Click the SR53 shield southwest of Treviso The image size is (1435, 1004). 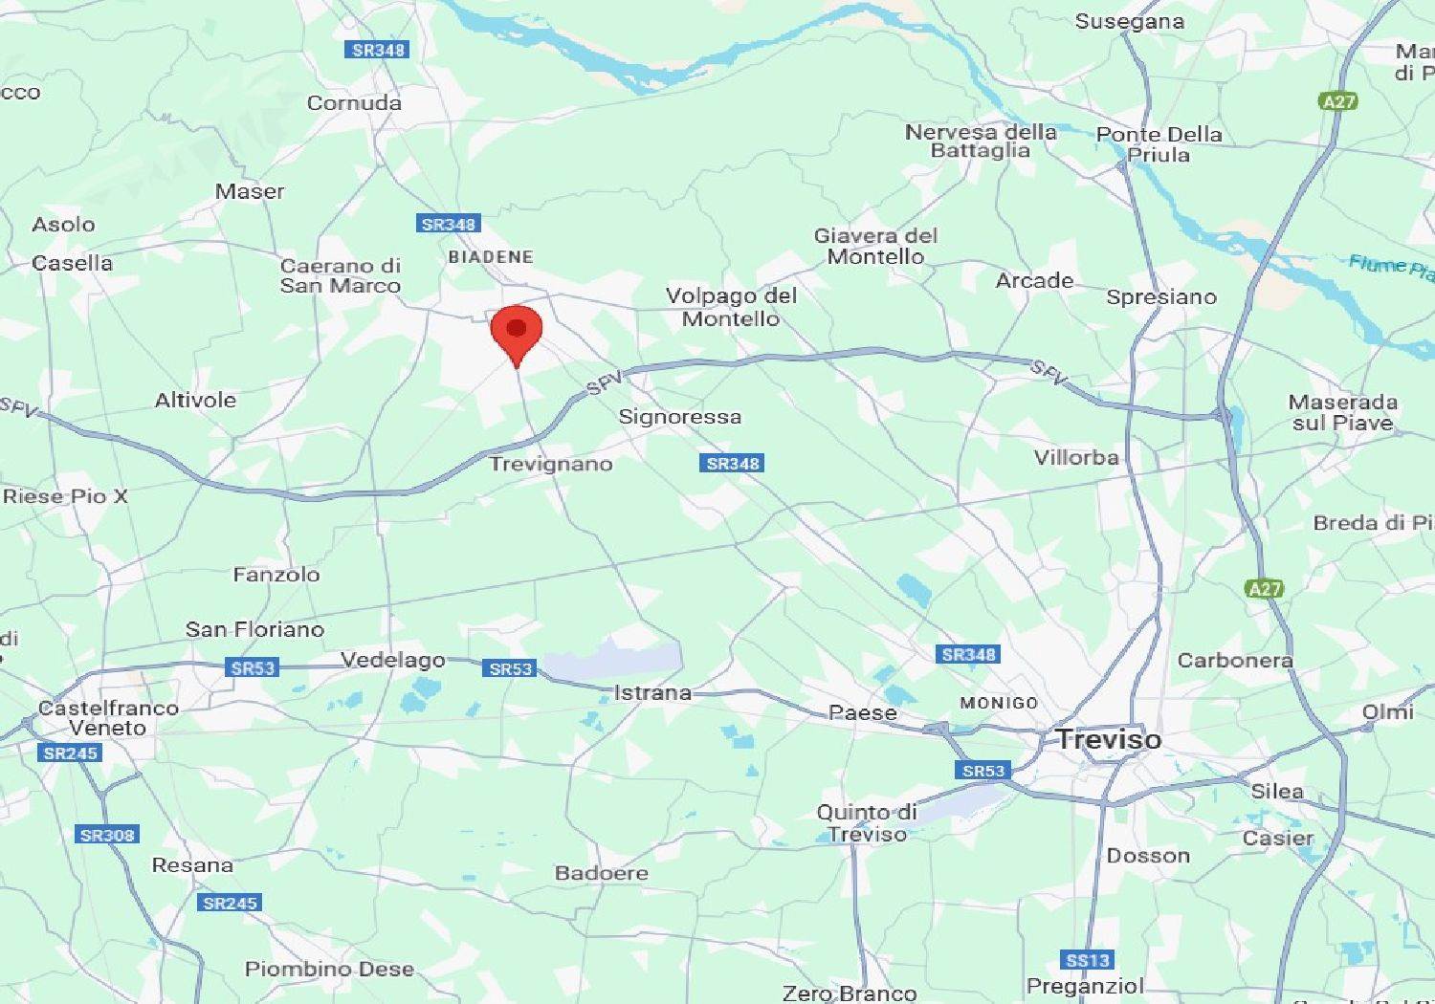pos(982,771)
